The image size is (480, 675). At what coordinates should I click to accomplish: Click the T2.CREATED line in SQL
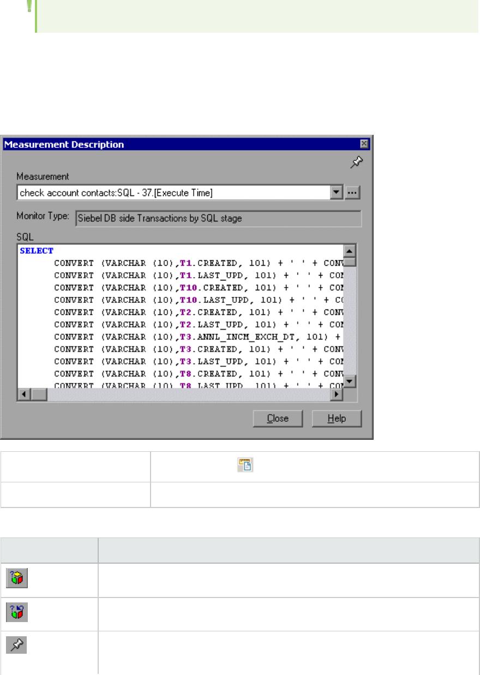199,312
